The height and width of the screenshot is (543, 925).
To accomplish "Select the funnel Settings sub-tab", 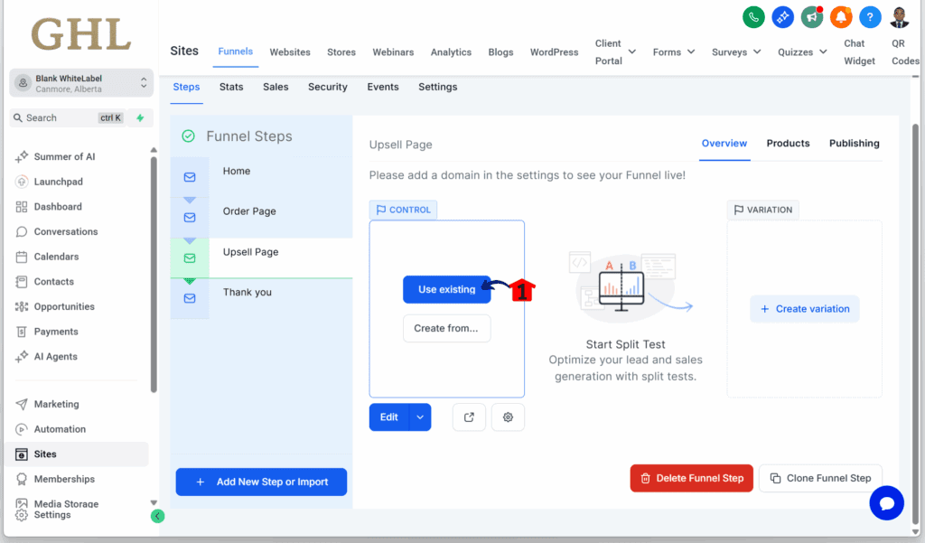I will [438, 87].
